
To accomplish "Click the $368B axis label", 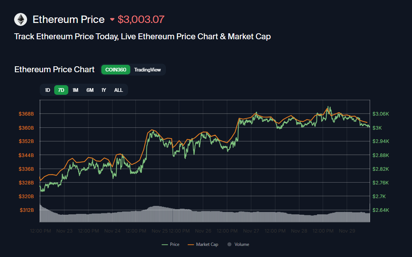I will click(x=26, y=114).
